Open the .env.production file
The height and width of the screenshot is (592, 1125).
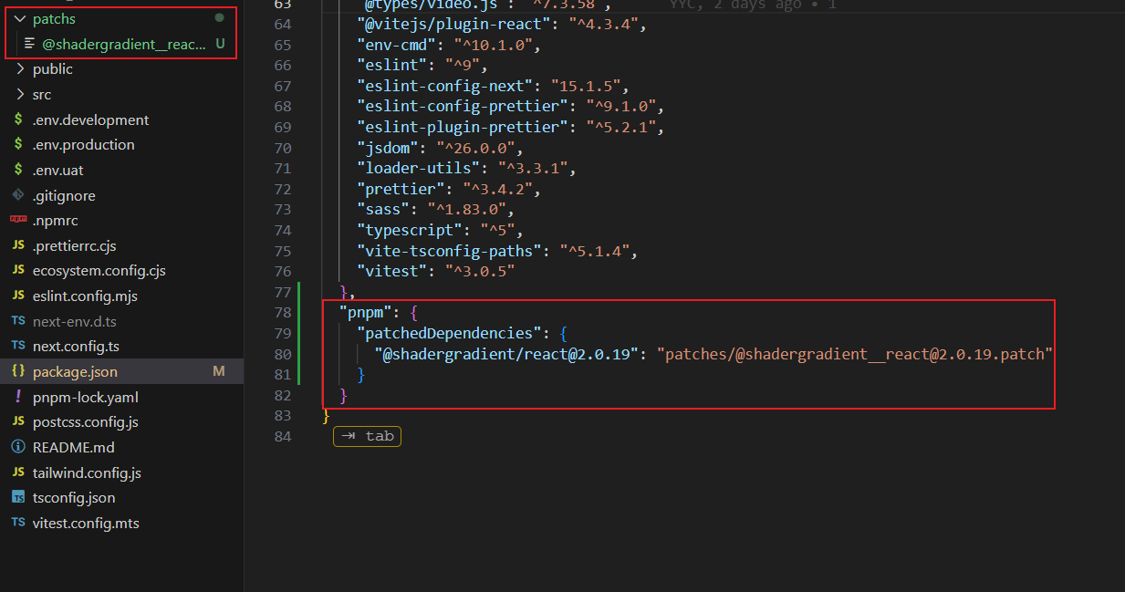click(83, 145)
